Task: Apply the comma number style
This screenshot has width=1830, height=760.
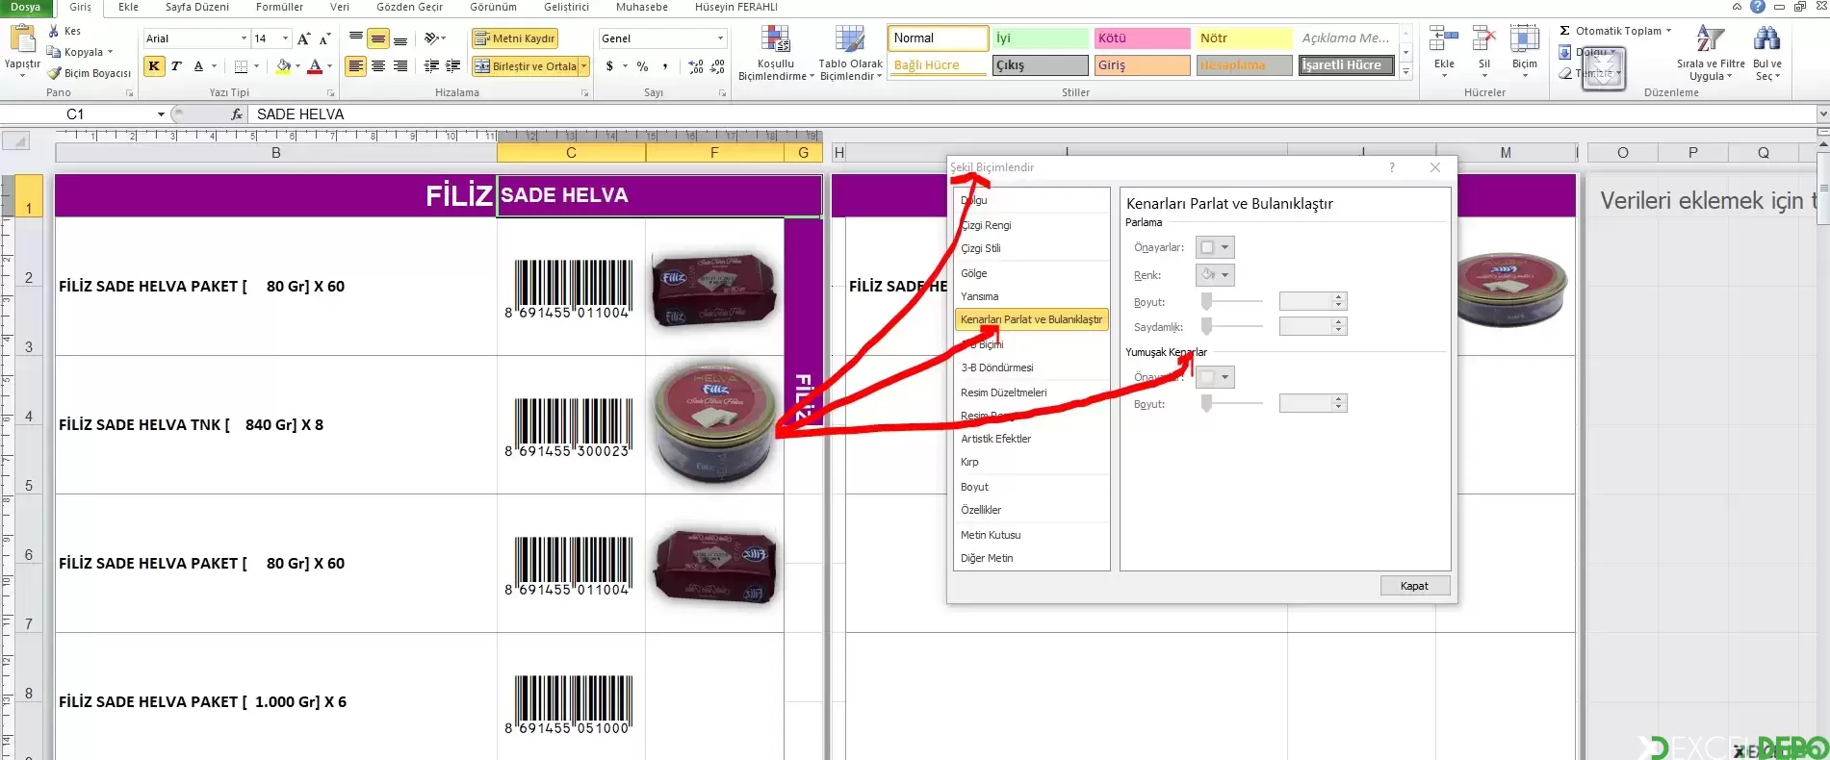Action: [665, 66]
